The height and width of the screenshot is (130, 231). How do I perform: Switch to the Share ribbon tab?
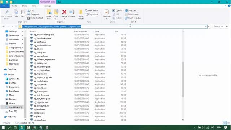pos(24,6)
